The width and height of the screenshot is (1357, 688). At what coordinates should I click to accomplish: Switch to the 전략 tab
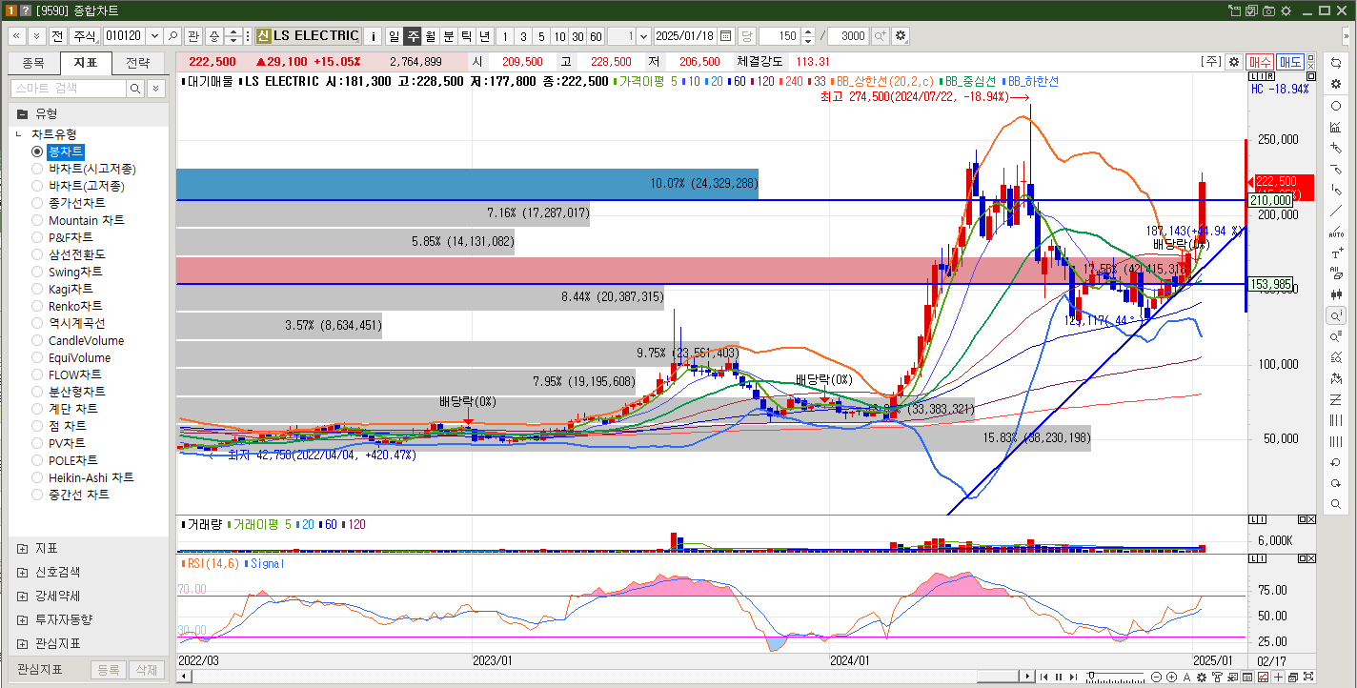[138, 63]
